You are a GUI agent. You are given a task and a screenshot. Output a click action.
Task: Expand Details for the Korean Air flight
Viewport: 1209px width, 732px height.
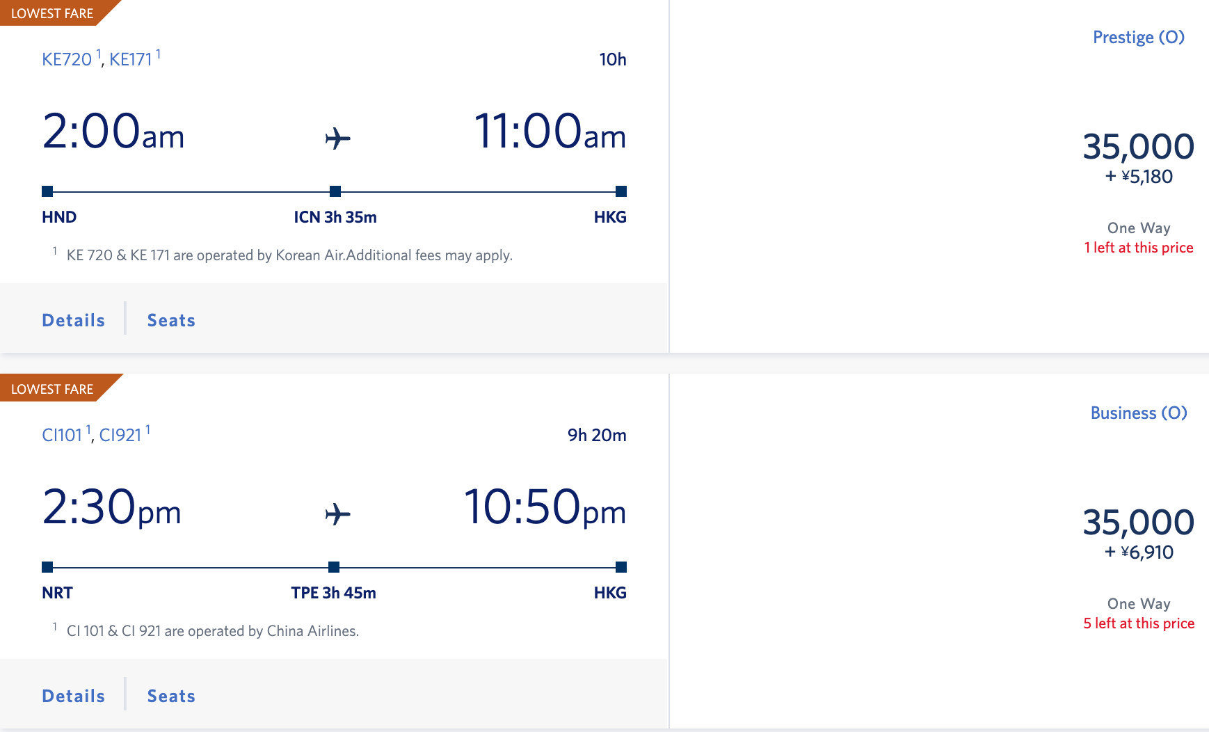click(x=73, y=320)
